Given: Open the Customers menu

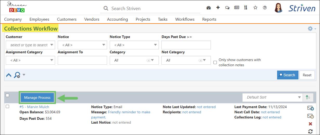Looking at the screenshot, I should [x=67, y=19].
